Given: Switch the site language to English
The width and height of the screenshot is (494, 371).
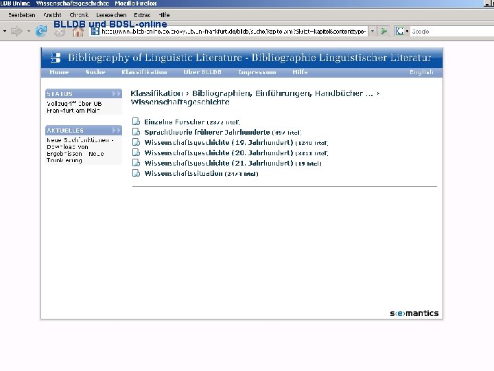Looking at the screenshot, I should pos(421,72).
